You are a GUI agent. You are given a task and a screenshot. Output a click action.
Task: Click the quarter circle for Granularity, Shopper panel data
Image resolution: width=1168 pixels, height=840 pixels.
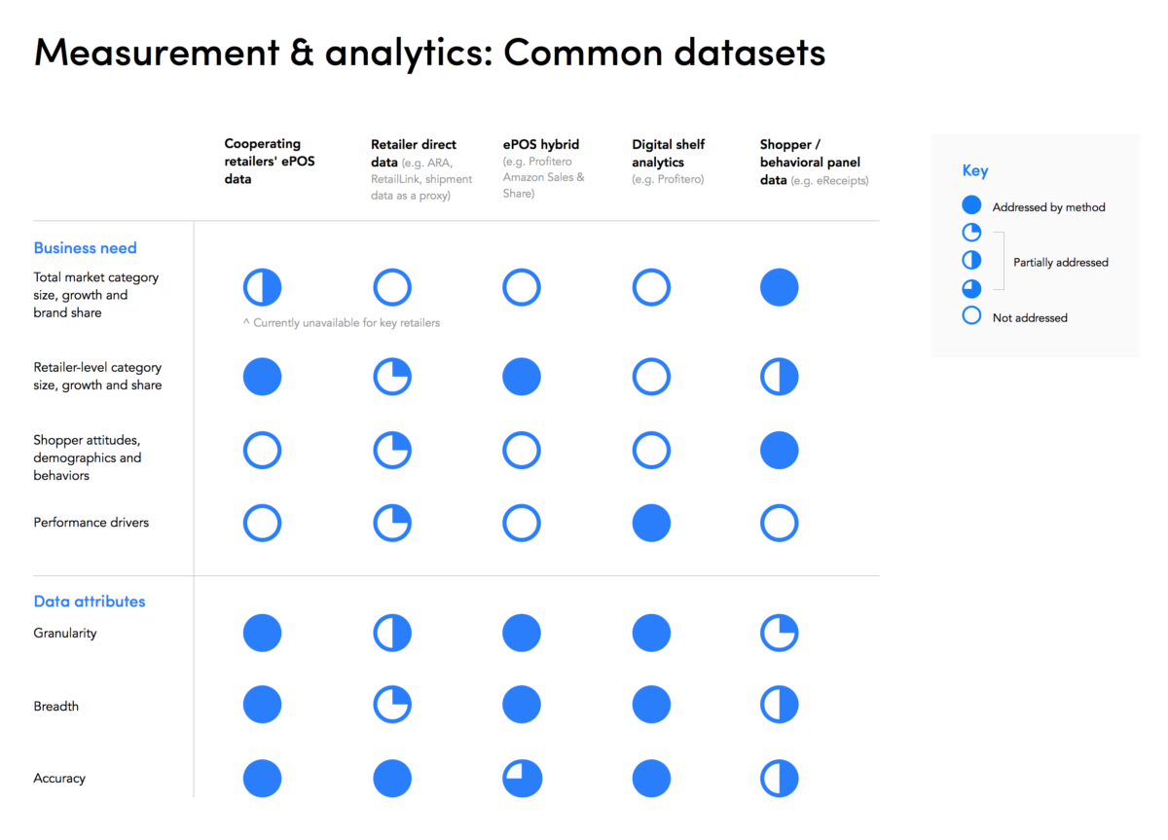click(x=779, y=634)
